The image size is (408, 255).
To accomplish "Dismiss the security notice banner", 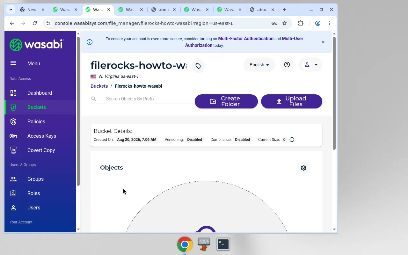I will click(323, 42).
